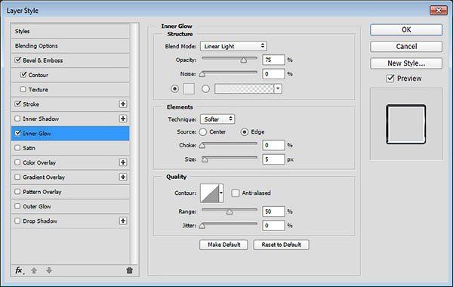The height and width of the screenshot is (287, 453).
Task: Disable the Inner Glow checkbox
Action: [x=17, y=133]
